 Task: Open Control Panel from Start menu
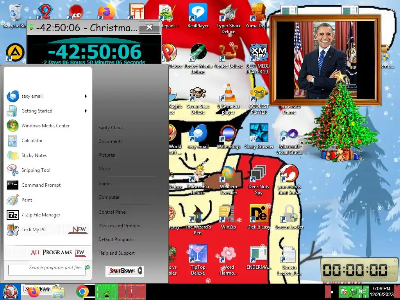tap(112, 212)
